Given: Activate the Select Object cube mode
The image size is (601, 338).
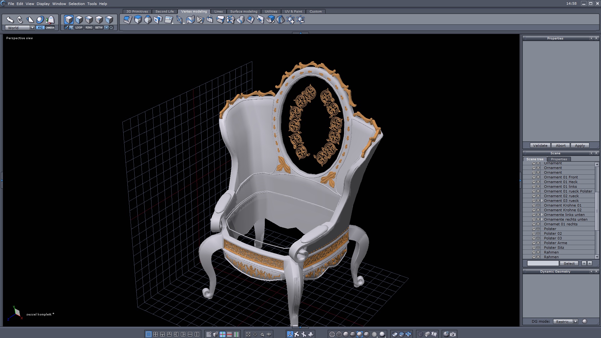Looking at the screenshot, I should pyautogui.click(x=69, y=20).
